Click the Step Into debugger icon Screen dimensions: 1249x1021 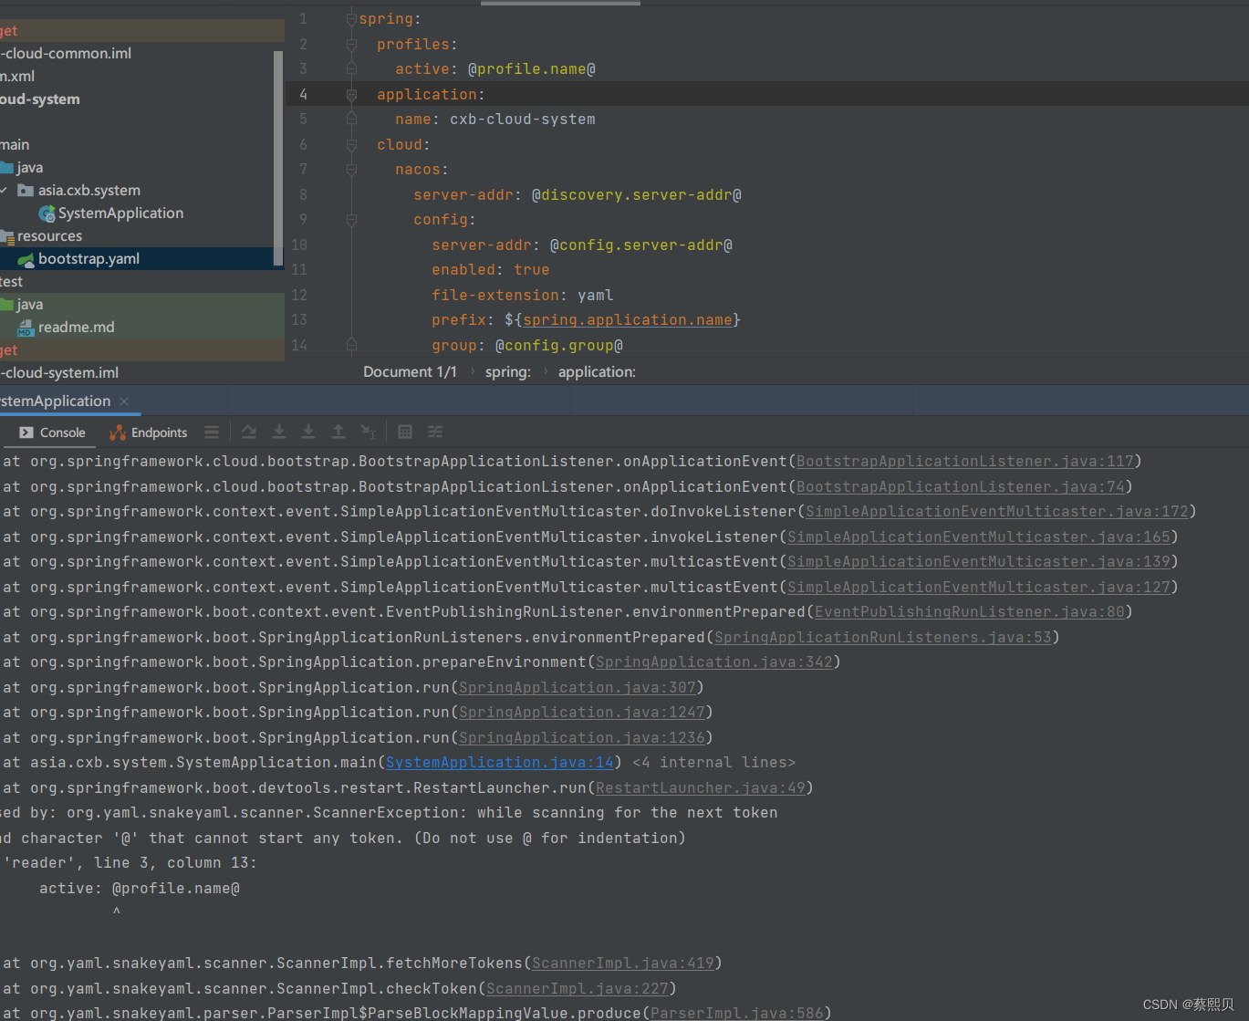(x=279, y=432)
